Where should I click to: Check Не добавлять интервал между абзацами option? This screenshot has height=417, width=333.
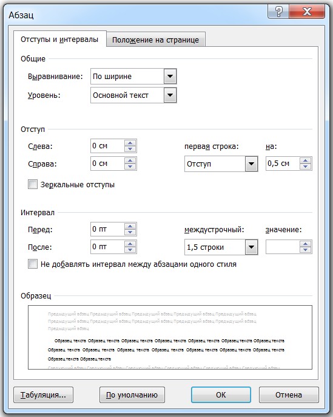33,264
